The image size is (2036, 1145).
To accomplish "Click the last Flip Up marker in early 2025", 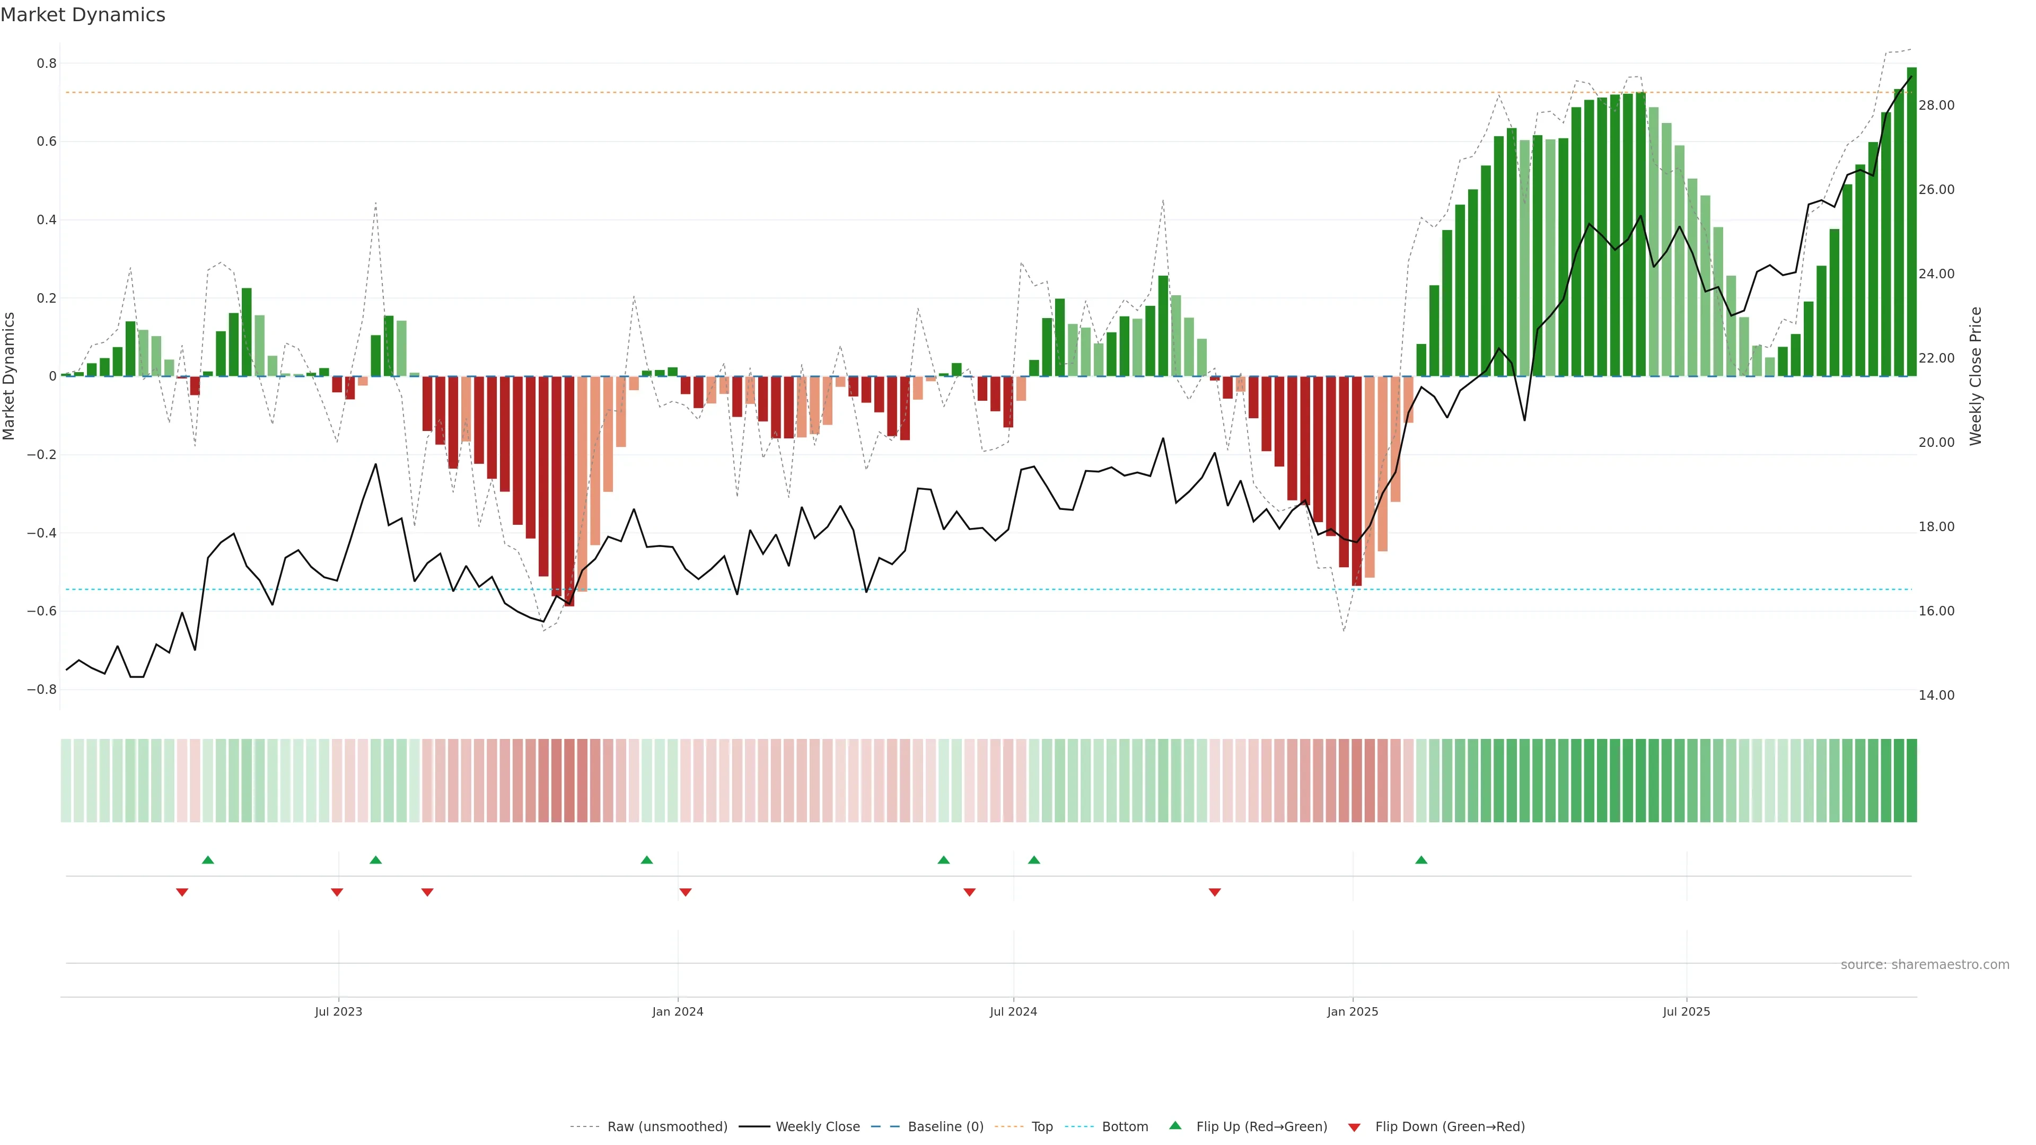I will (x=1421, y=860).
